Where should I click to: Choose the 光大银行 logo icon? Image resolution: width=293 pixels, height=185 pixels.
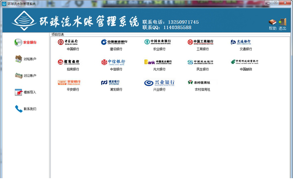point(158,62)
